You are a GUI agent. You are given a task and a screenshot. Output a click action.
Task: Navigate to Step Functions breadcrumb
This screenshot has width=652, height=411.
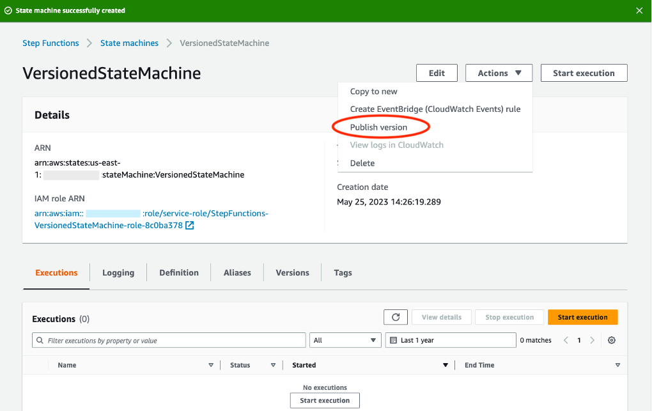[50, 43]
